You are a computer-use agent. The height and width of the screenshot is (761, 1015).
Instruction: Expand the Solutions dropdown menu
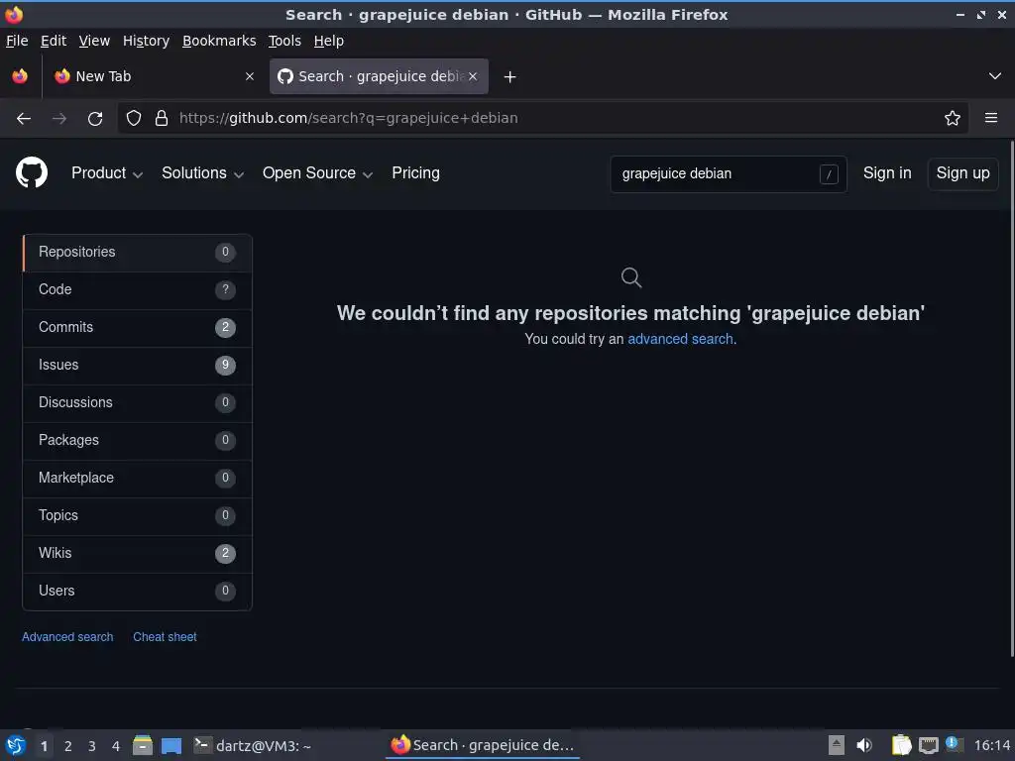click(202, 172)
